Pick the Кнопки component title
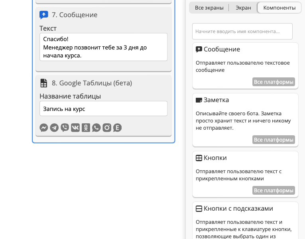 click(215, 158)
